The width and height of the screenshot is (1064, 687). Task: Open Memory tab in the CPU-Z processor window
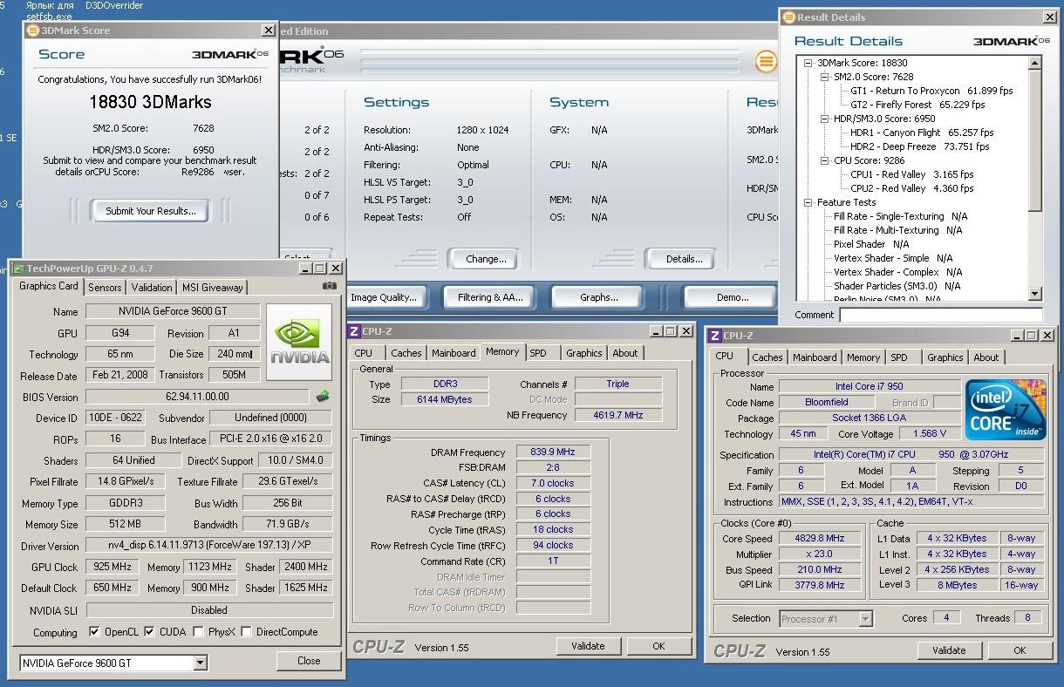click(x=863, y=357)
